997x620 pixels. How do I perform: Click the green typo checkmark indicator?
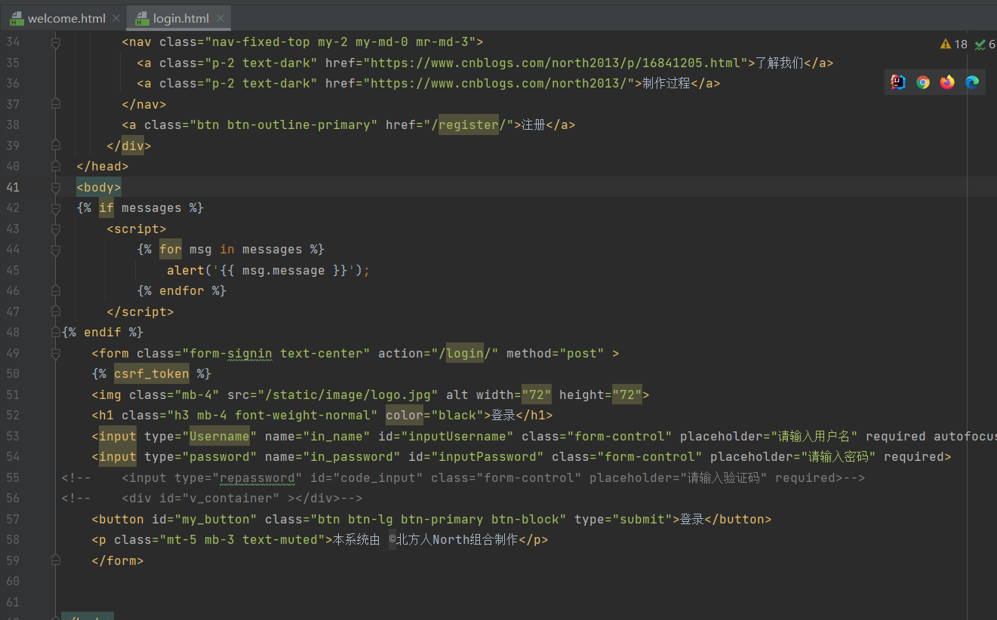click(x=980, y=45)
